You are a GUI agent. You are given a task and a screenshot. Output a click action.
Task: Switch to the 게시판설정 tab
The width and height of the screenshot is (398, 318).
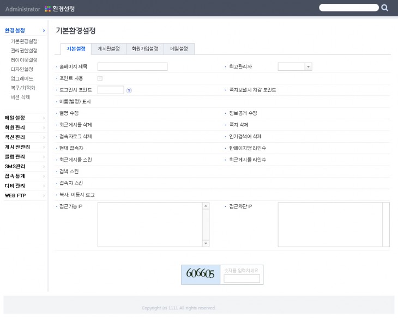108,48
